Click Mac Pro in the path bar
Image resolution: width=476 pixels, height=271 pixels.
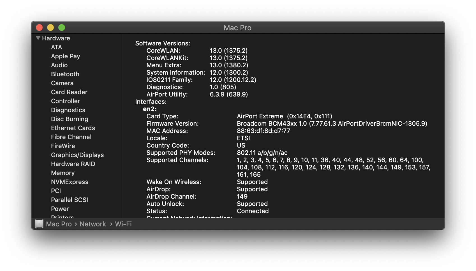click(x=59, y=224)
